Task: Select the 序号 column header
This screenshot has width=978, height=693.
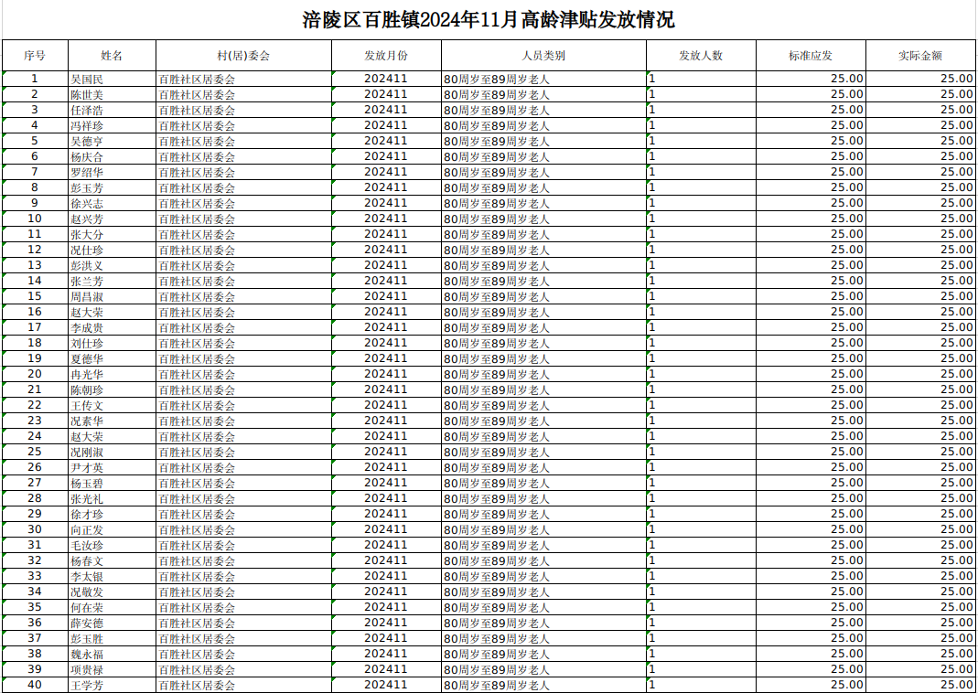Action: pos(35,56)
